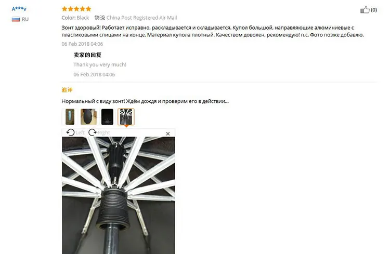Click the China Post Registered Air Mail text
The height and width of the screenshot is (254, 390).
(x=142, y=18)
